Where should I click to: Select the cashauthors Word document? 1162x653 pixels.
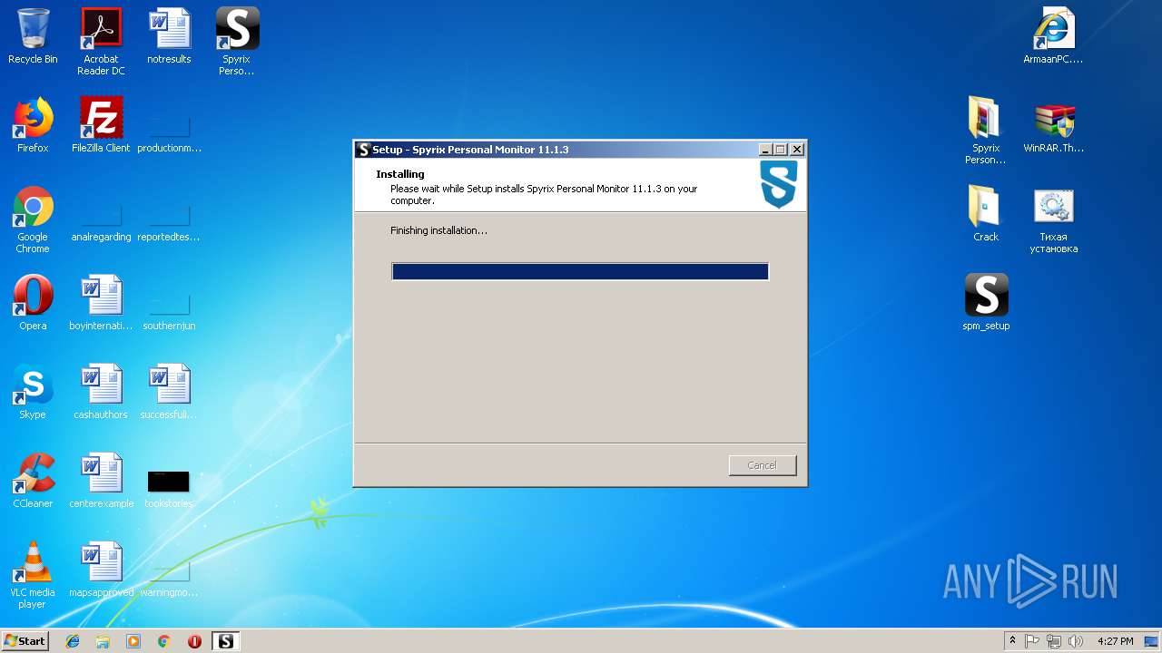click(101, 392)
